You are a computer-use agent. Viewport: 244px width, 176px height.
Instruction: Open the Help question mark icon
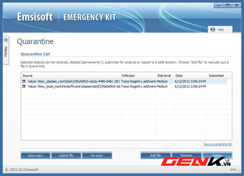(213, 30)
